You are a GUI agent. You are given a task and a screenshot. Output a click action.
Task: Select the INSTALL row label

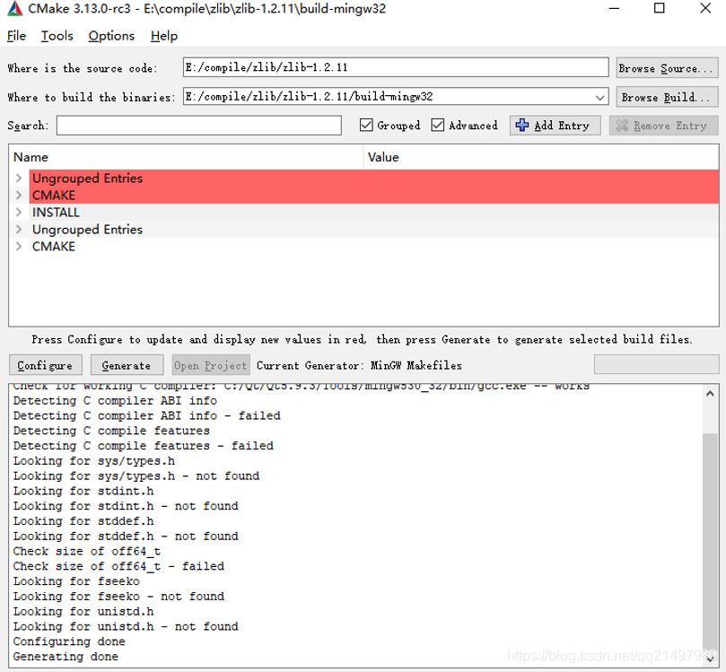pos(56,213)
